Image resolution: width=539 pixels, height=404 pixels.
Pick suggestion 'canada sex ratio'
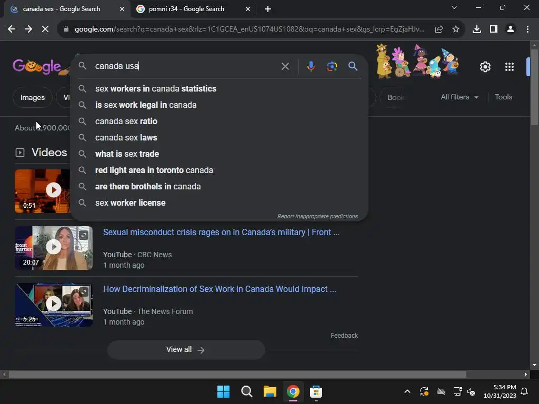[219, 122]
